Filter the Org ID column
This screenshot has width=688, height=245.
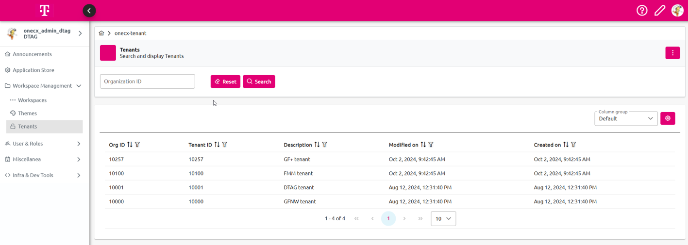click(137, 145)
